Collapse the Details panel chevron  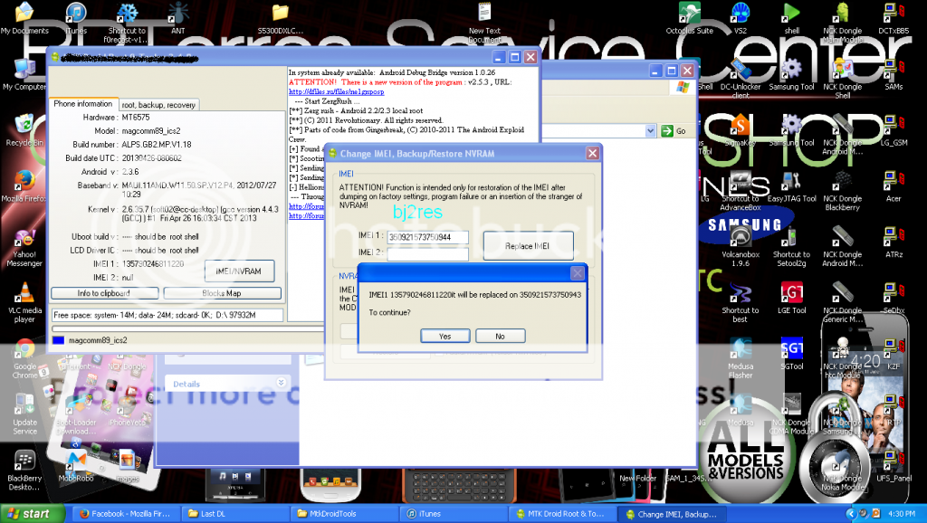click(x=281, y=383)
